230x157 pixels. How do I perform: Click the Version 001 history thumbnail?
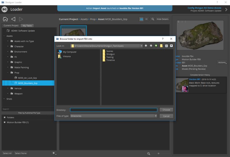click(182, 85)
